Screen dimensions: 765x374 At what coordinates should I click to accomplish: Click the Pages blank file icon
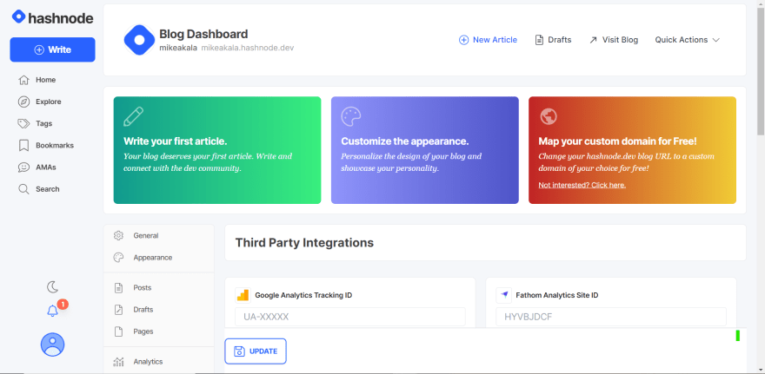(x=118, y=331)
